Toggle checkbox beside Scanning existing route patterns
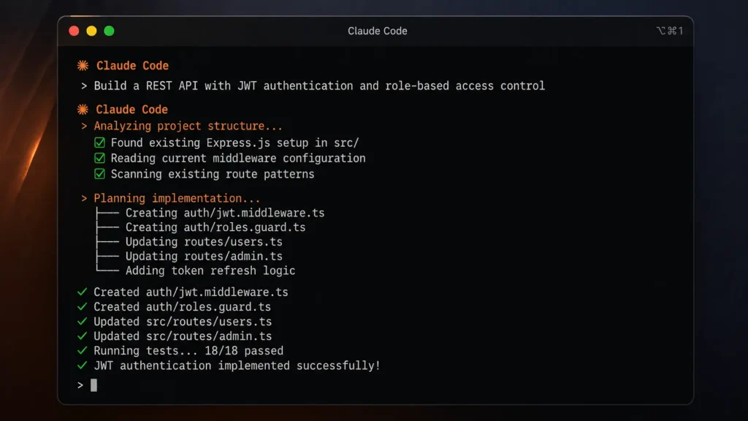The height and width of the screenshot is (421, 748). tap(99, 174)
